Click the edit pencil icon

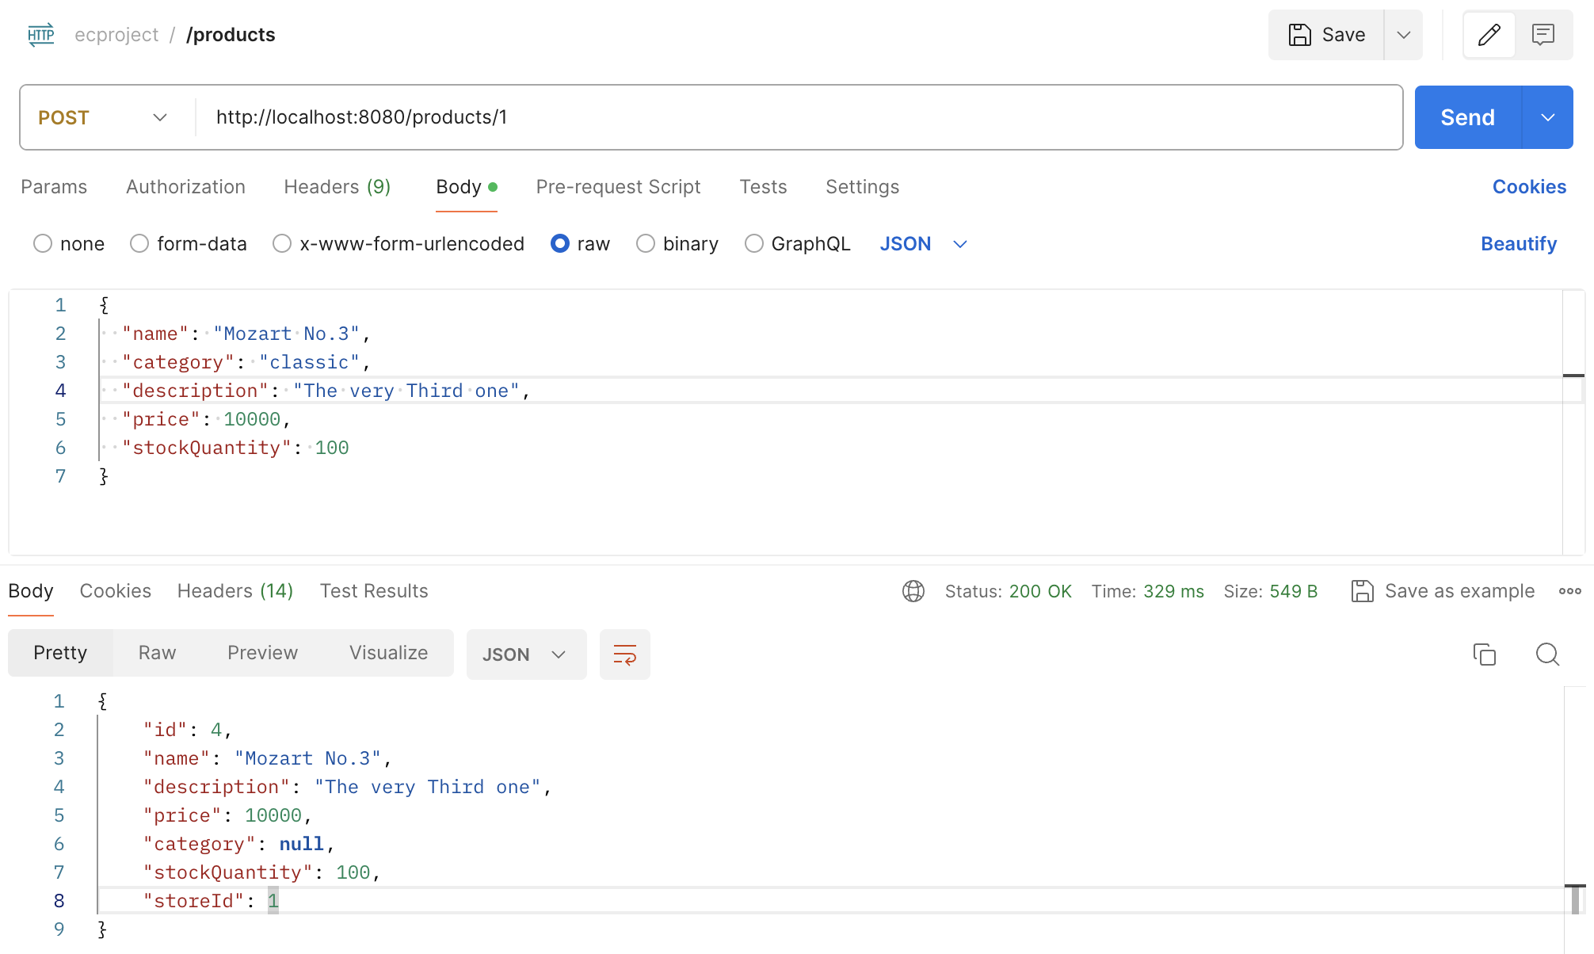(x=1489, y=35)
